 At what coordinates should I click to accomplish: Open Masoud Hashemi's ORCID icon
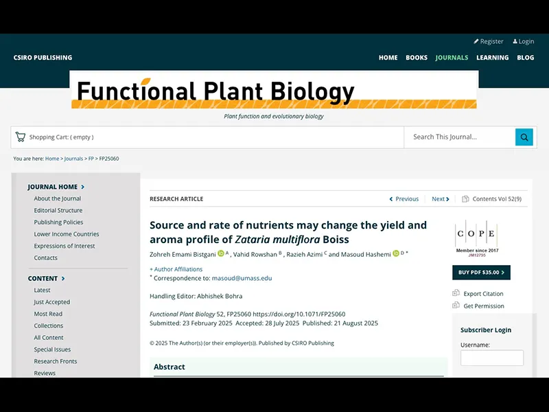tap(396, 254)
